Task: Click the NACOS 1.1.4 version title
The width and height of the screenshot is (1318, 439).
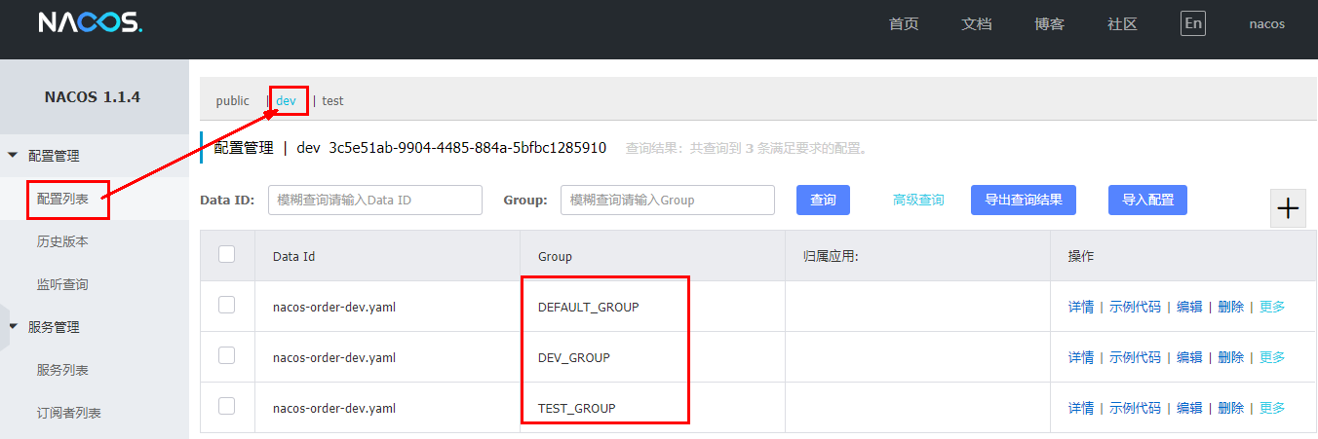Action: (x=93, y=97)
